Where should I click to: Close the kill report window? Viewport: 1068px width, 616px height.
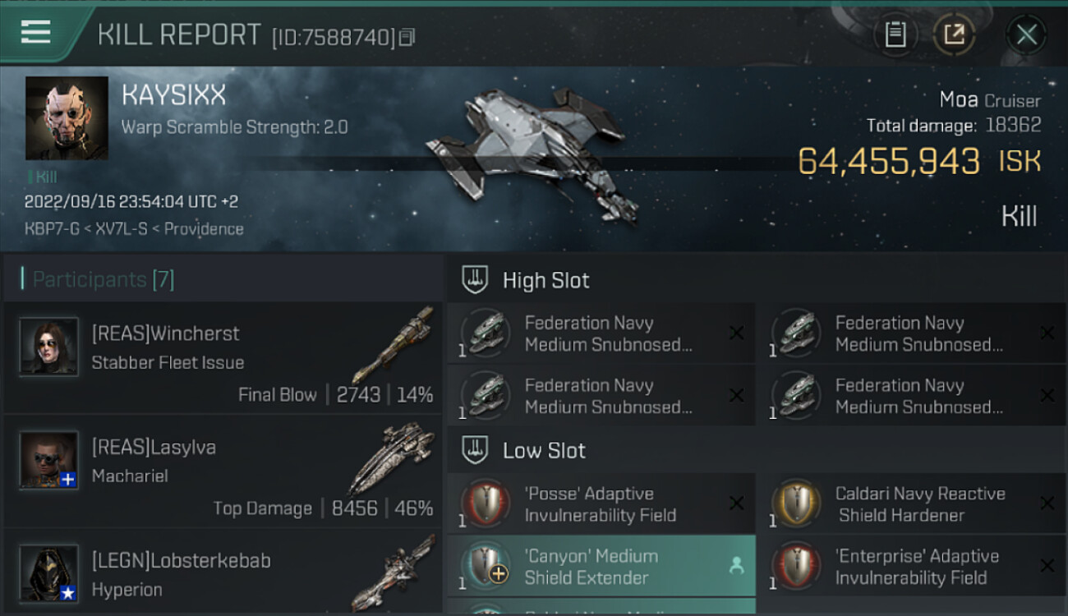click(x=1026, y=34)
